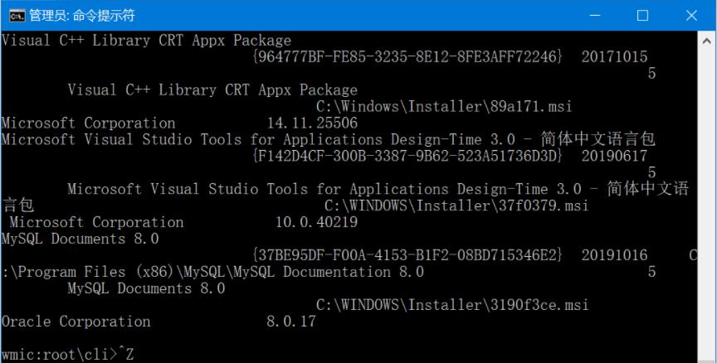The height and width of the screenshot is (363, 717).
Task: Maximize the command prompt window
Action: coord(642,16)
